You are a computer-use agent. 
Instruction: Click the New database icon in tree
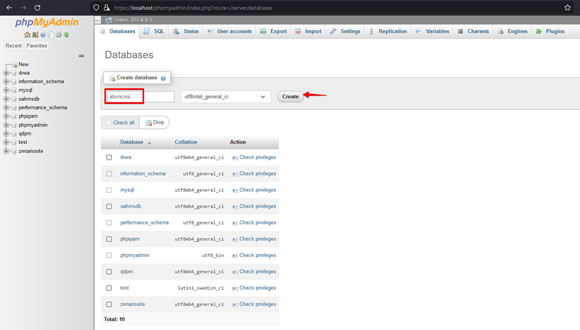(14, 65)
